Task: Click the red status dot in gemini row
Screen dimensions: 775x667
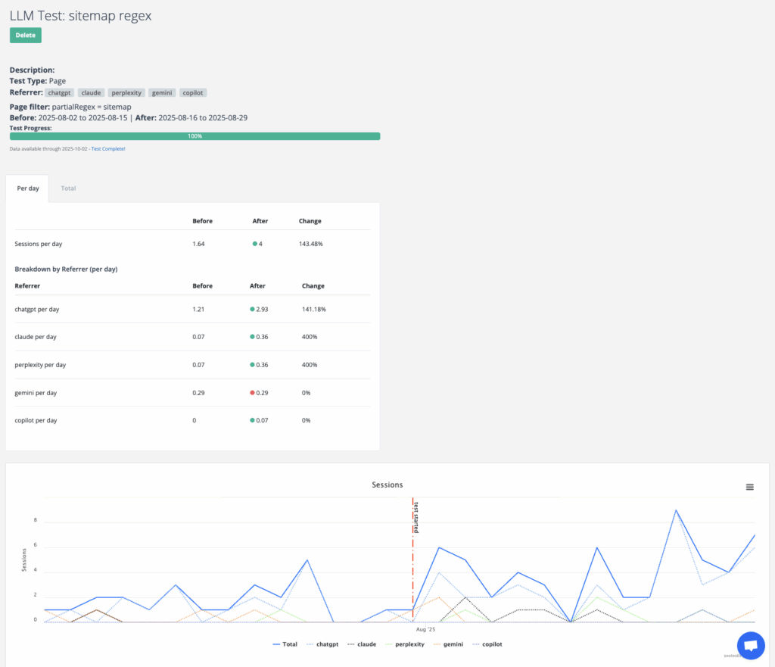Action: [x=253, y=393]
